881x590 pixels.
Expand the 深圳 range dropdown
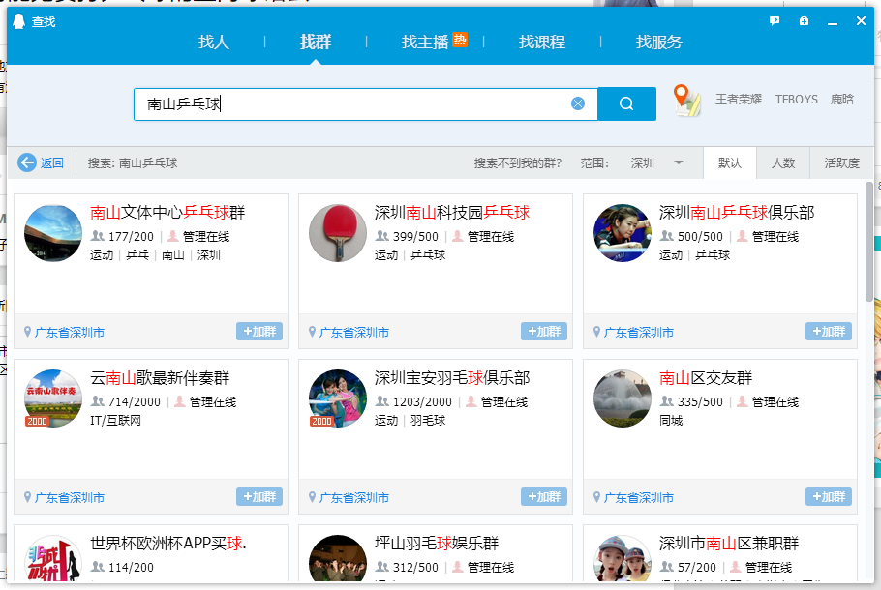679,162
